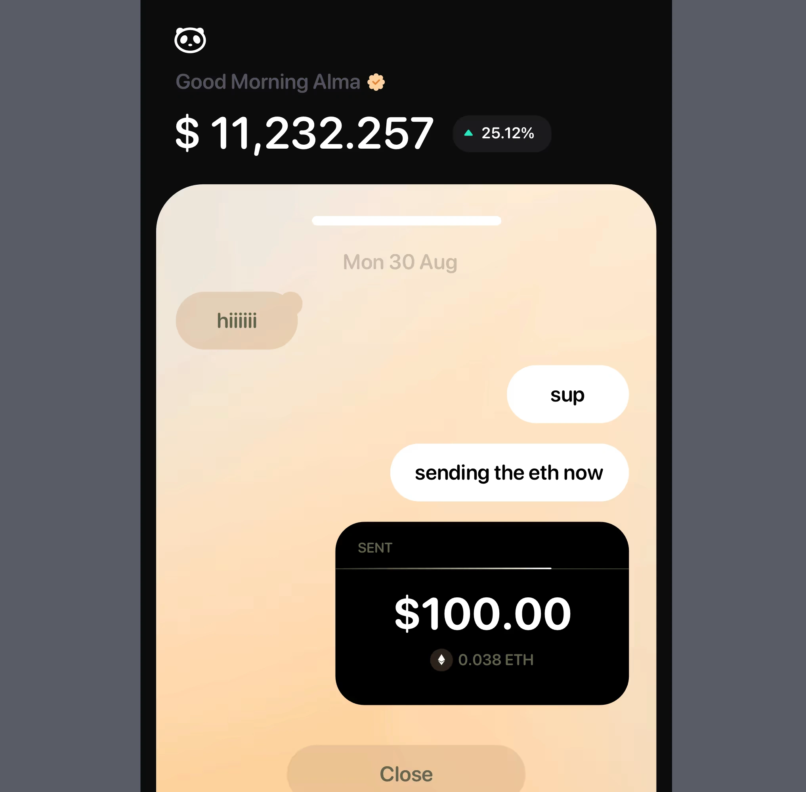Click the portfolio balance display area
This screenshot has height=792, width=806.
pyautogui.click(x=305, y=132)
